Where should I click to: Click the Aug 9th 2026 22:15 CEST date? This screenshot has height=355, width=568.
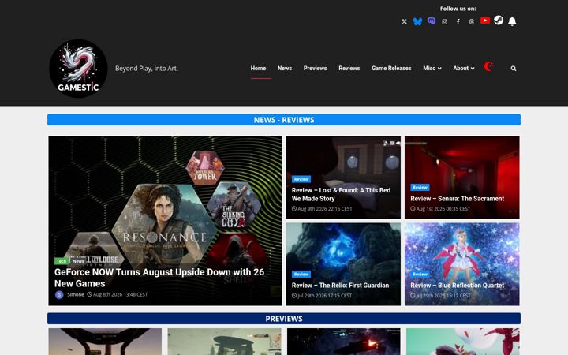[x=322, y=208]
